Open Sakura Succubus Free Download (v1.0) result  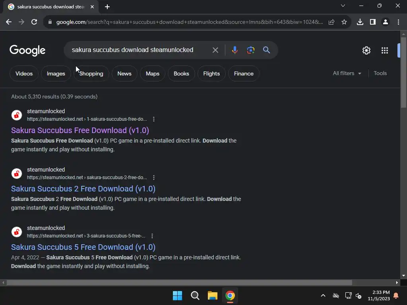point(80,130)
